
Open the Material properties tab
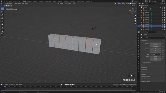click(139, 68)
